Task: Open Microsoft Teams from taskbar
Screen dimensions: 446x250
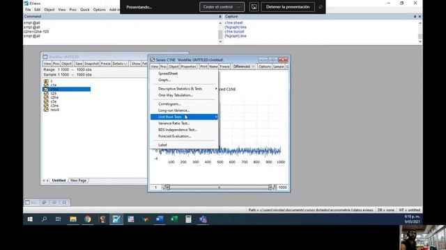Action: pyautogui.click(x=203, y=219)
